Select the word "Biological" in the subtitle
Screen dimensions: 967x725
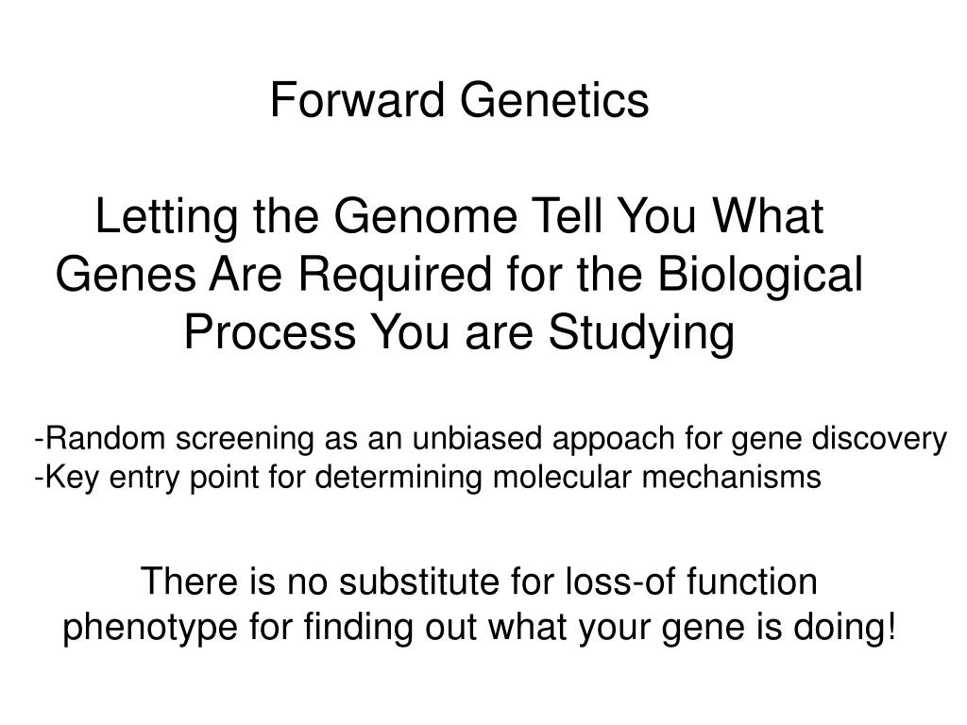click(x=760, y=275)
